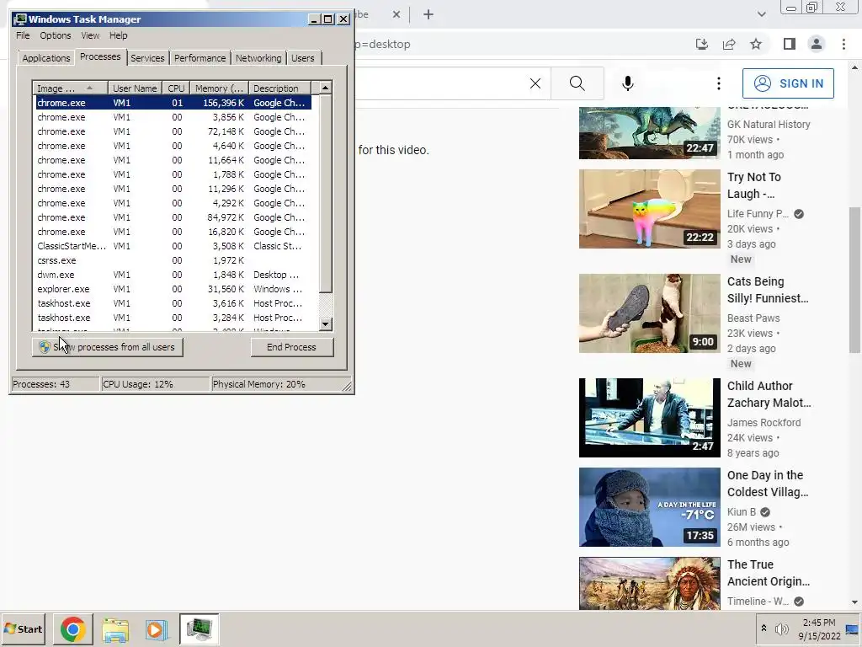
Task: Select the csrss.exe process row
Action: pyautogui.click(x=174, y=260)
